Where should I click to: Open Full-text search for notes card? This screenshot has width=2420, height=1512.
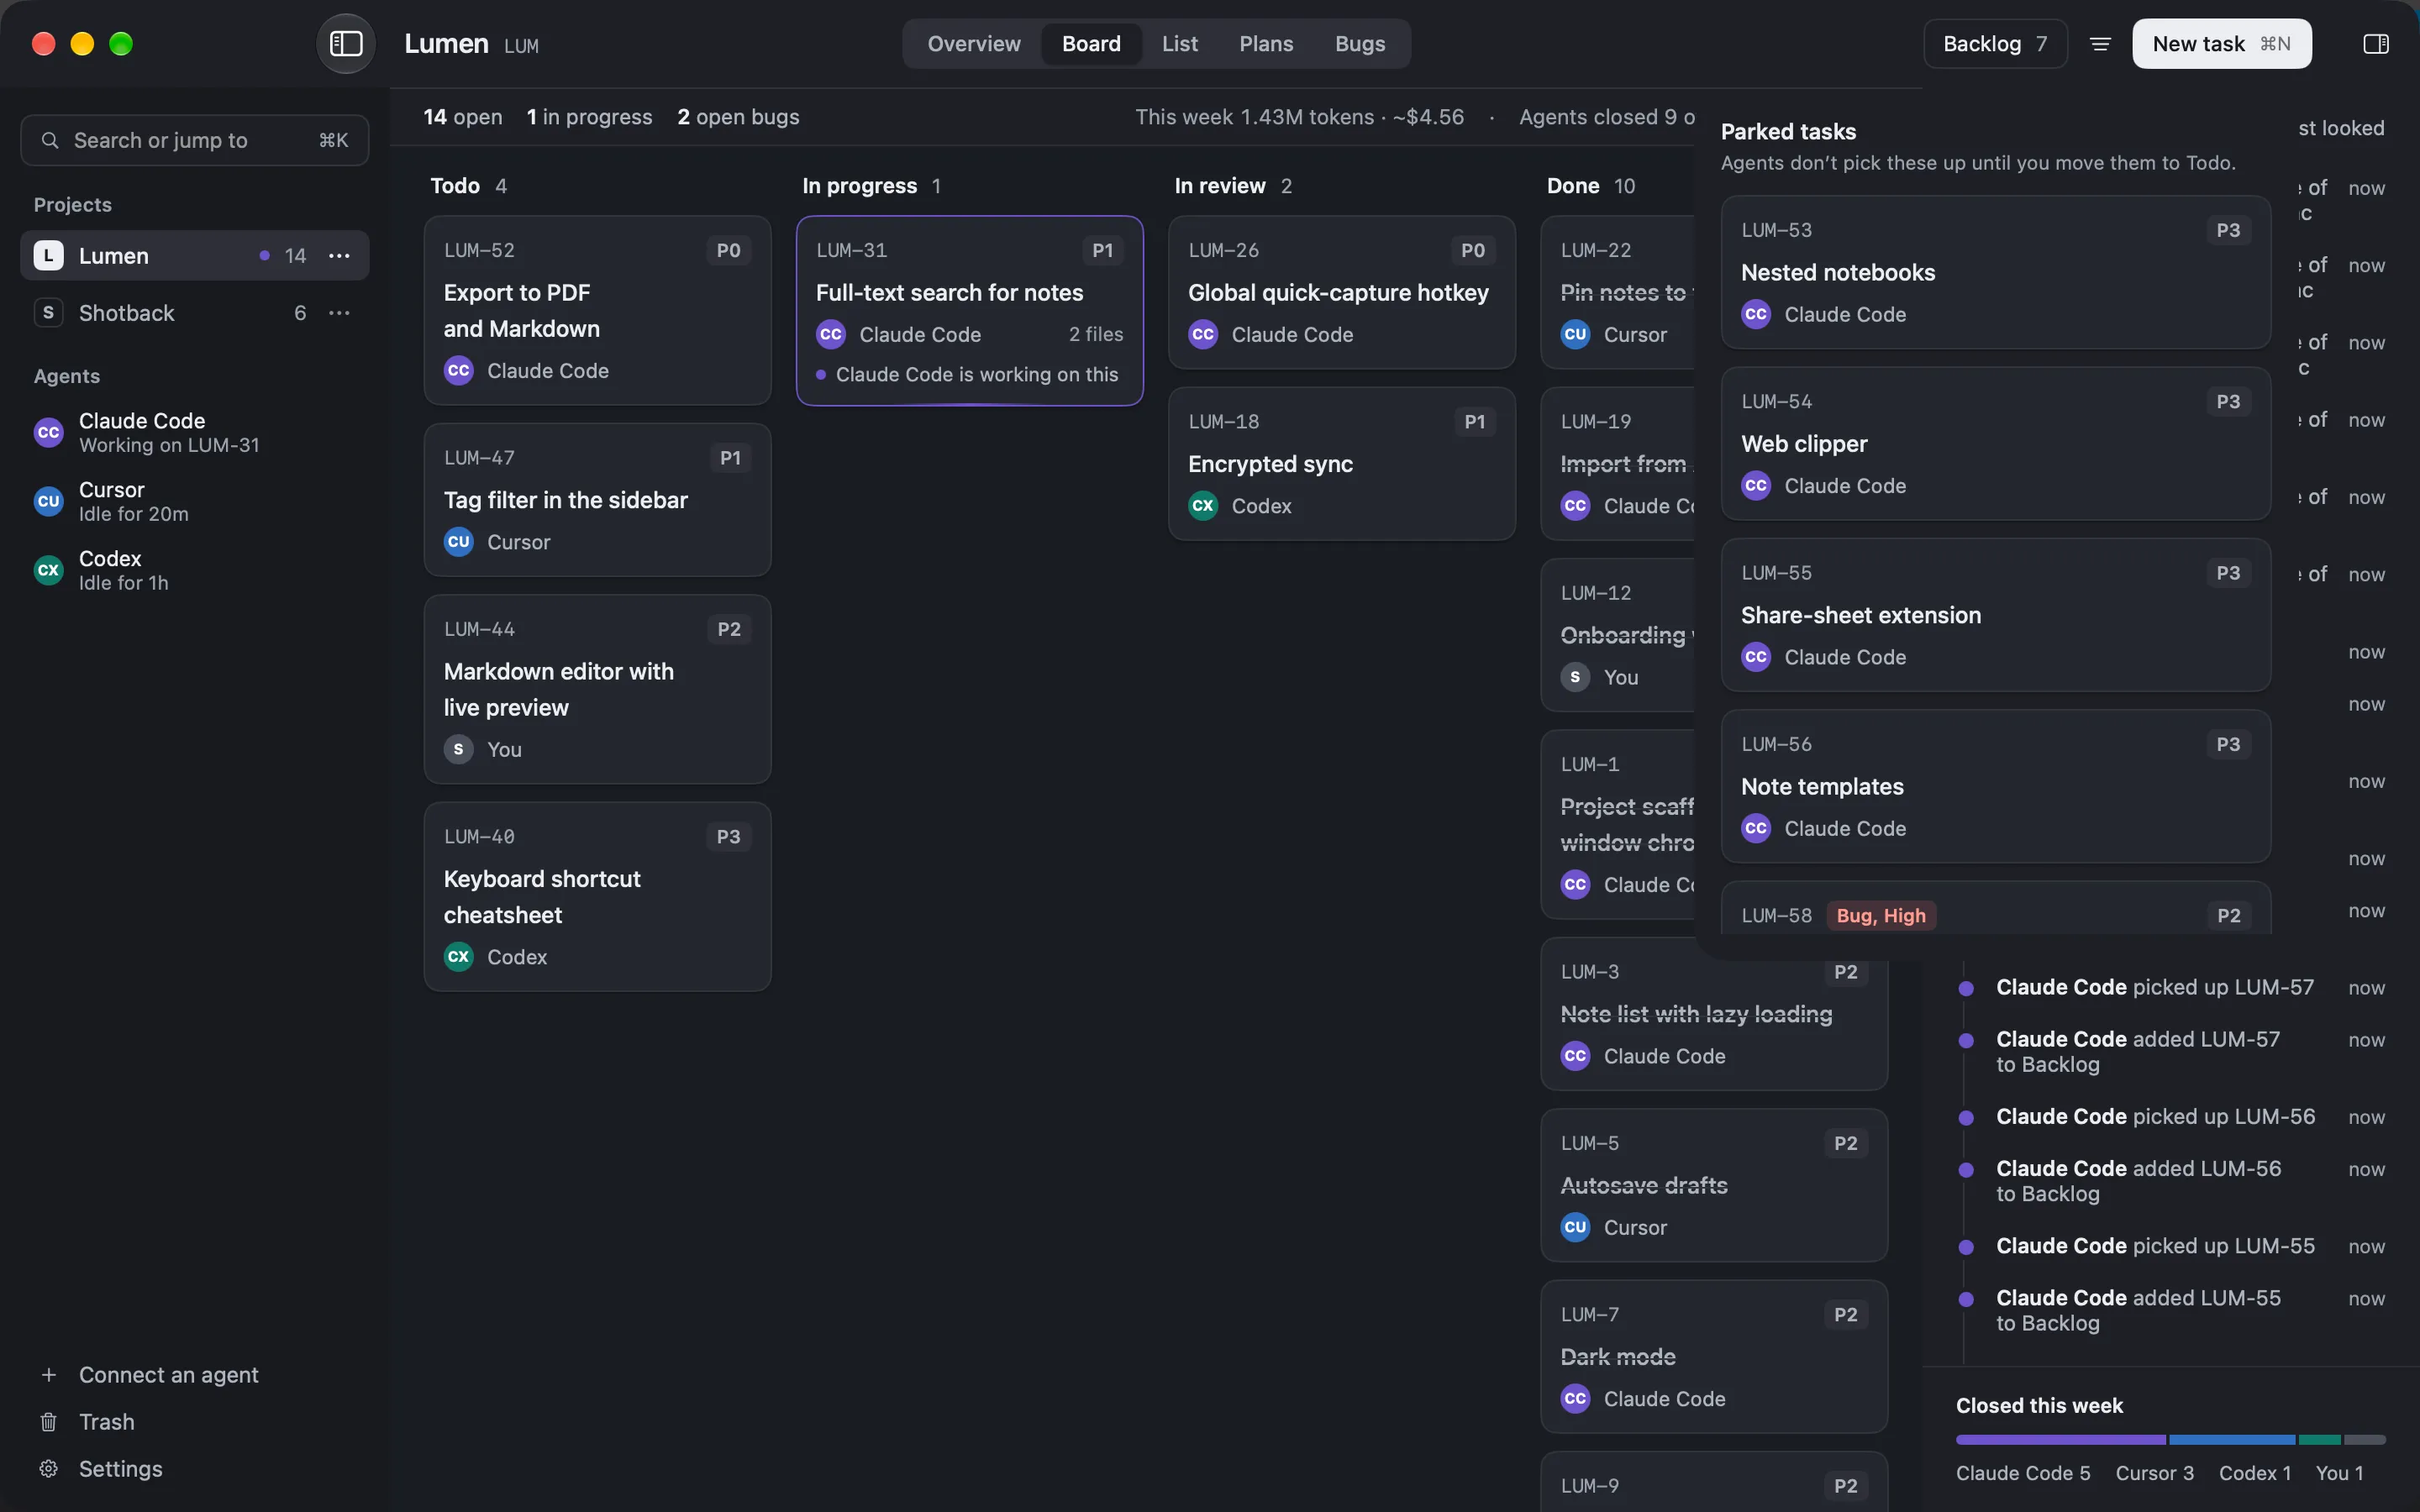969,311
